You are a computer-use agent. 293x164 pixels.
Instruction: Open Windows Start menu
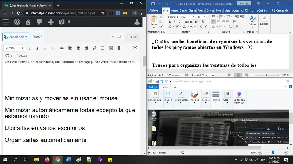[5, 160]
